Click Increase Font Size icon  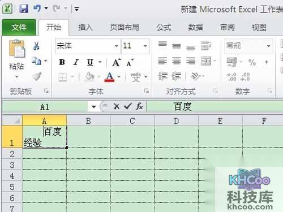(117, 62)
